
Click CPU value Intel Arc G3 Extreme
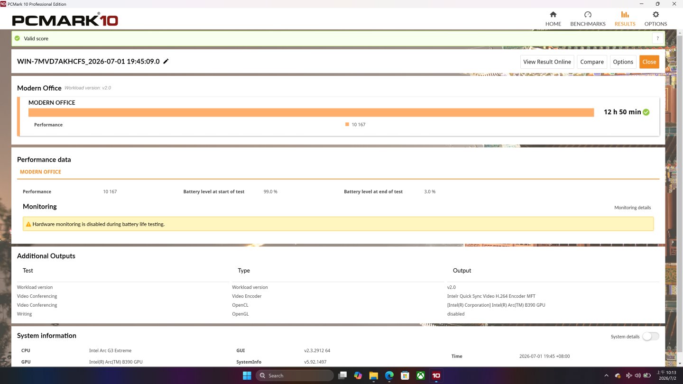click(x=110, y=351)
